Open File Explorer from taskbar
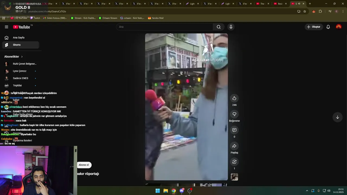The height and width of the screenshot is (195, 347). click(166, 191)
